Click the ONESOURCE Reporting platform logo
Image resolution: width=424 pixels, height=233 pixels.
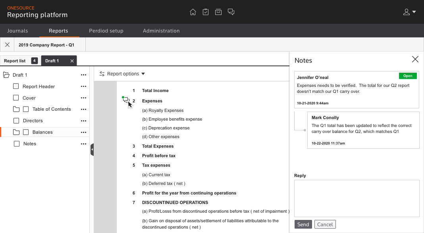tap(37, 12)
